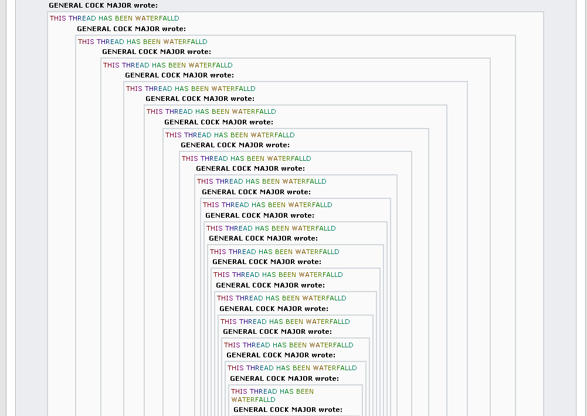Screen dimensions: 587x416
Task: Click the tenth 'wrote:' quote header from top
Action: click(x=260, y=215)
